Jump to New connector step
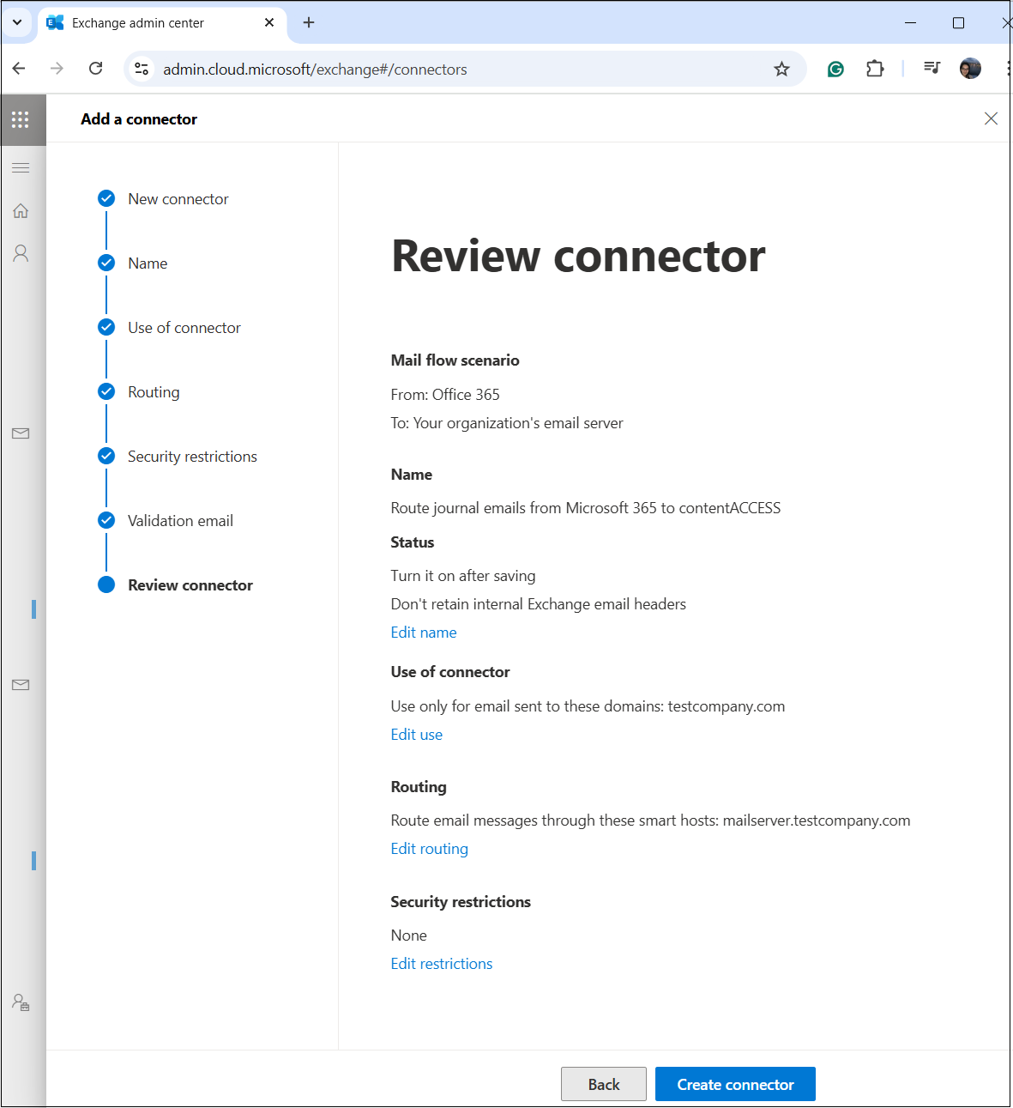Screen dimensions: 1013x1108 [x=178, y=199]
